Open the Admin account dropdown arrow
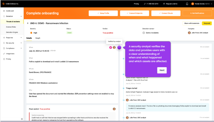Viewport: 214px width, 122px height. click(211, 4)
